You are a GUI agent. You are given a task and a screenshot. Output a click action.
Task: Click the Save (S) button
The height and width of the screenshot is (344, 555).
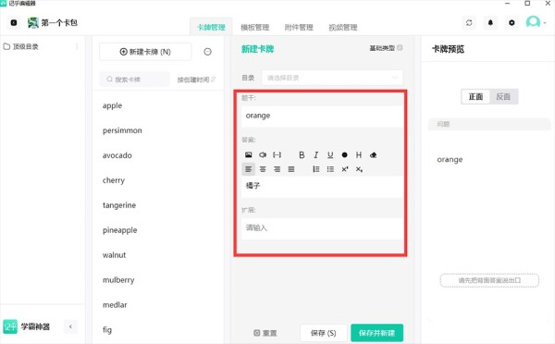click(x=323, y=333)
